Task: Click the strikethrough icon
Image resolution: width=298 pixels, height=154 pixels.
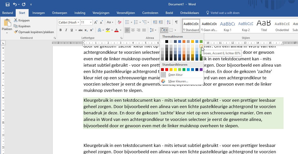Action: coord(81,30)
